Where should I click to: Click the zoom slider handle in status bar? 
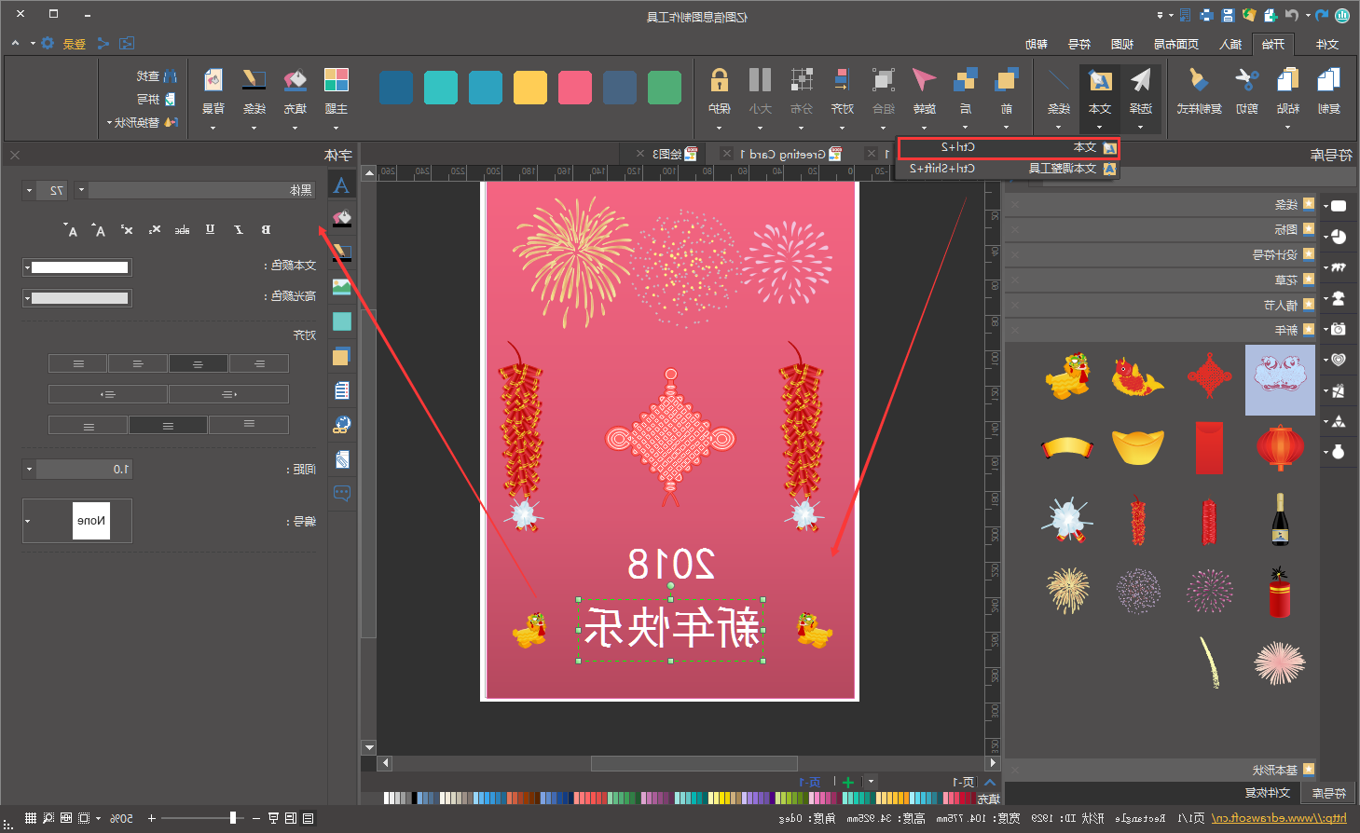pos(233,818)
